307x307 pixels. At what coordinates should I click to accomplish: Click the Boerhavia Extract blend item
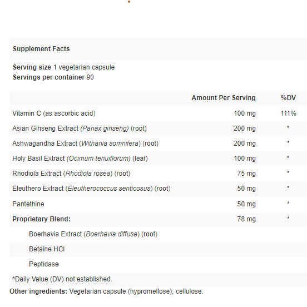pos(93,234)
